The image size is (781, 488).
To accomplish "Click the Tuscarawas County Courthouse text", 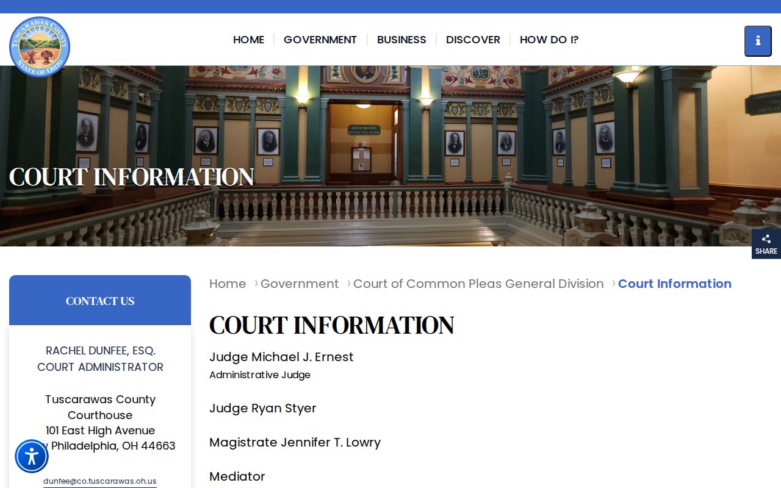I will (100, 407).
